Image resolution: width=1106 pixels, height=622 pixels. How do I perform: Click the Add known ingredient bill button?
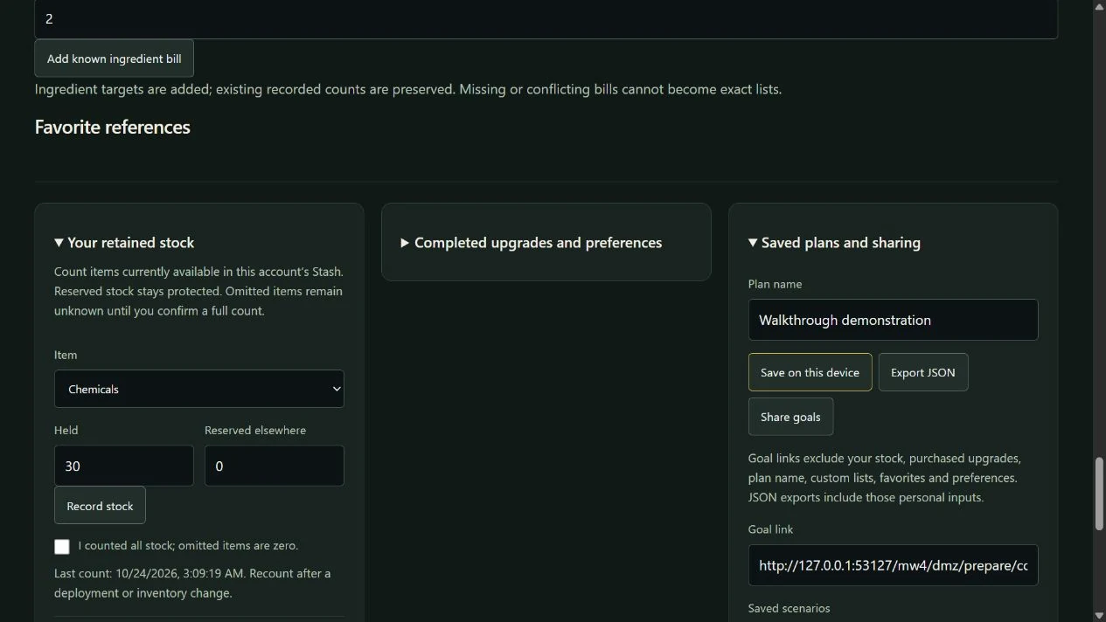click(114, 59)
